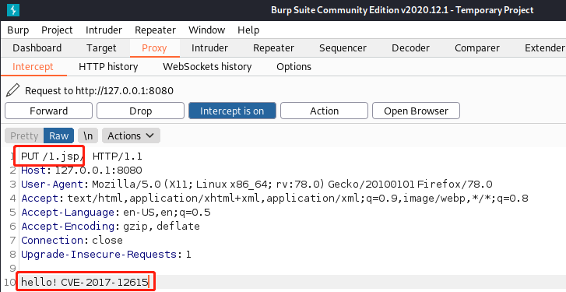This screenshot has width=566, height=292.
Task: Open the Sequencer tab
Action: click(343, 48)
